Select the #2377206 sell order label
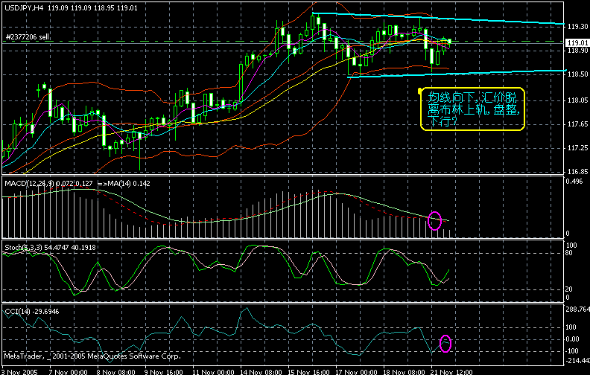The image size is (590, 375). 28,37
